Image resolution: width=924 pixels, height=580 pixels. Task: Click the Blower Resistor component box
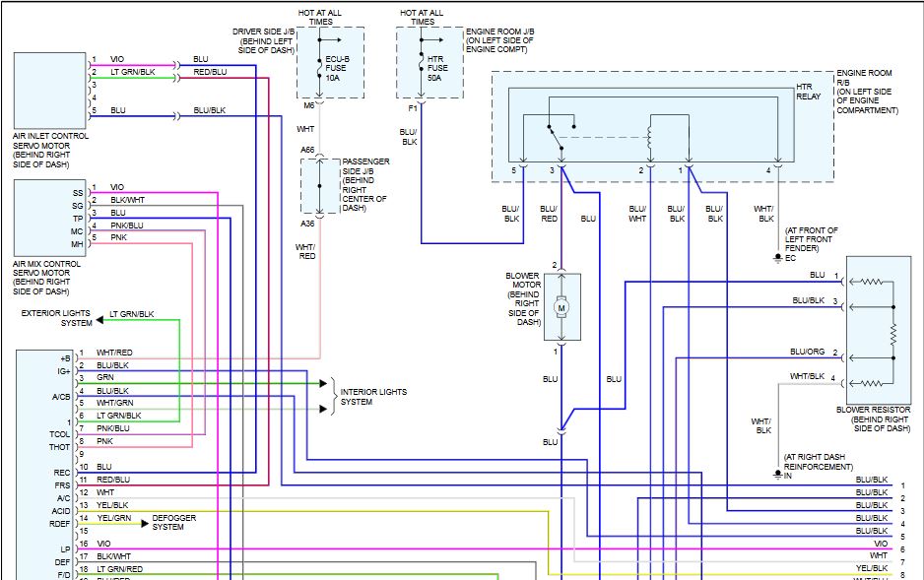click(x=879, y=330)
